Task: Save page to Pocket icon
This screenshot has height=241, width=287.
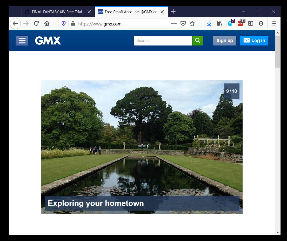Action: click(x=183, y=24)
